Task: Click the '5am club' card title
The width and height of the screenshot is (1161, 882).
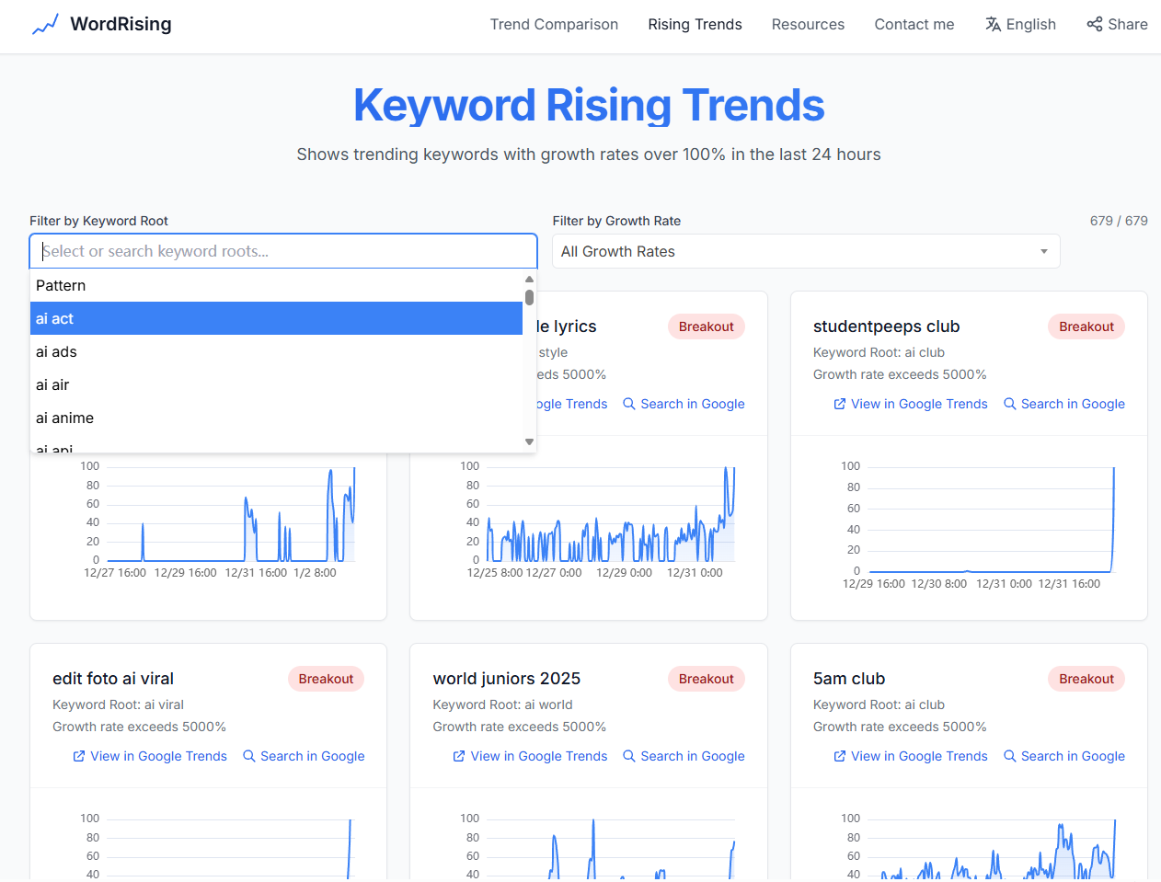Action: [x=849, y=679]
